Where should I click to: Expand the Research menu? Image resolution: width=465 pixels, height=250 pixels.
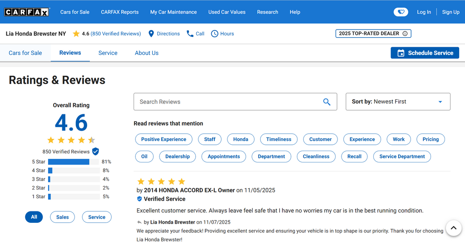point(267,12)
